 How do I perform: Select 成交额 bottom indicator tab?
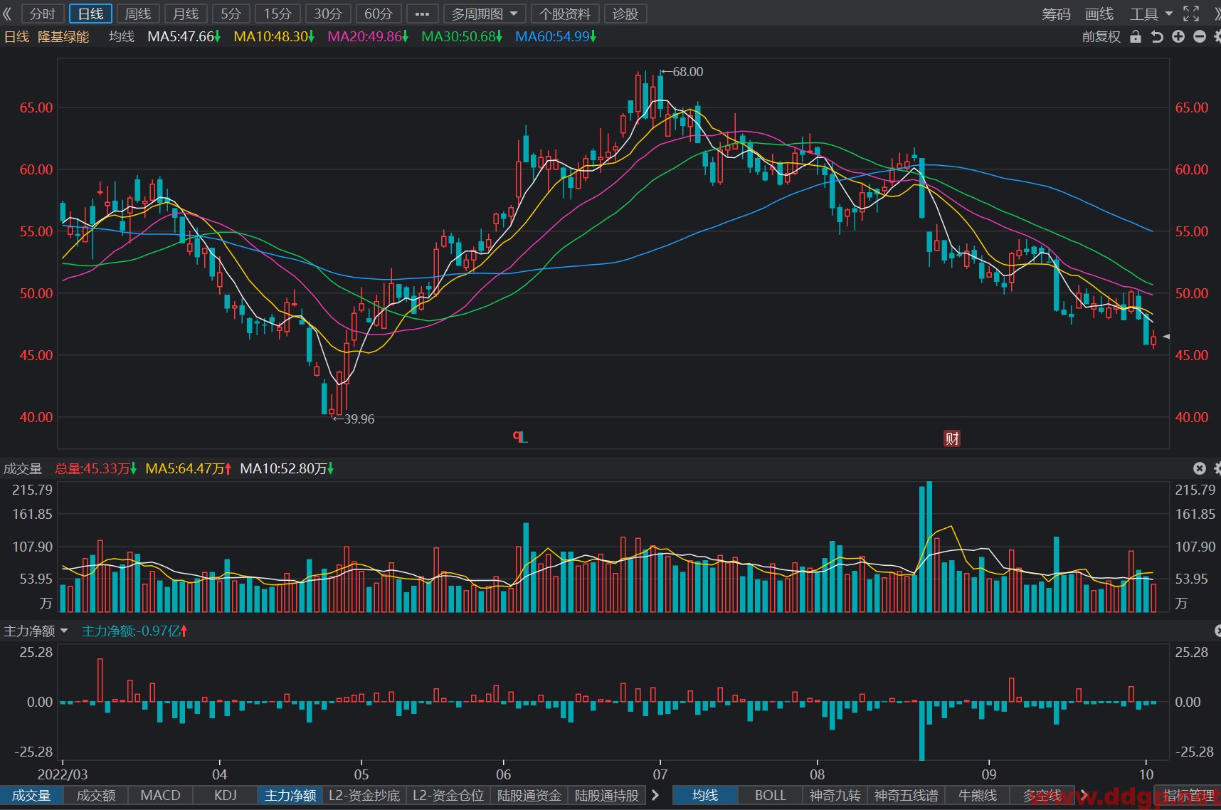coord(96,795)
